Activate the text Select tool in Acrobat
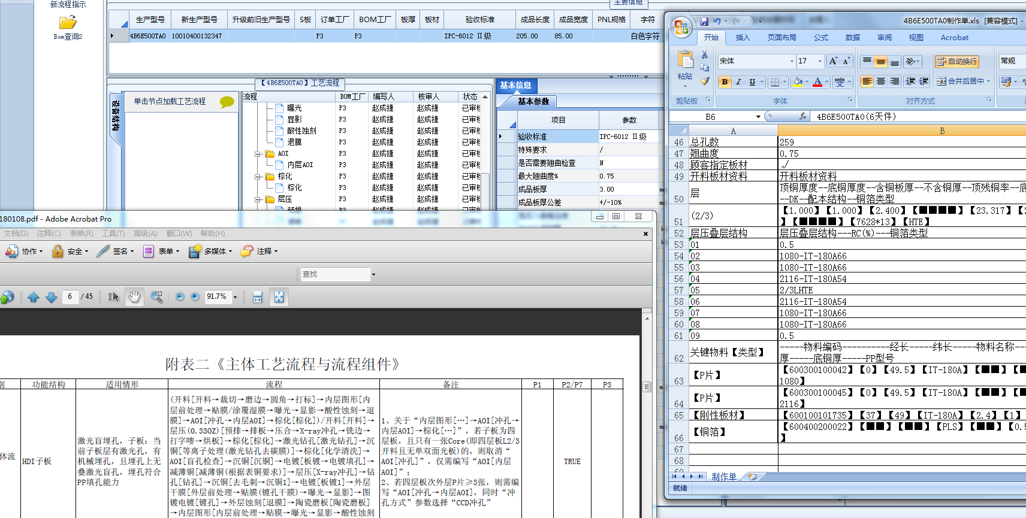 pyautogui.click(x=114, y=297)
